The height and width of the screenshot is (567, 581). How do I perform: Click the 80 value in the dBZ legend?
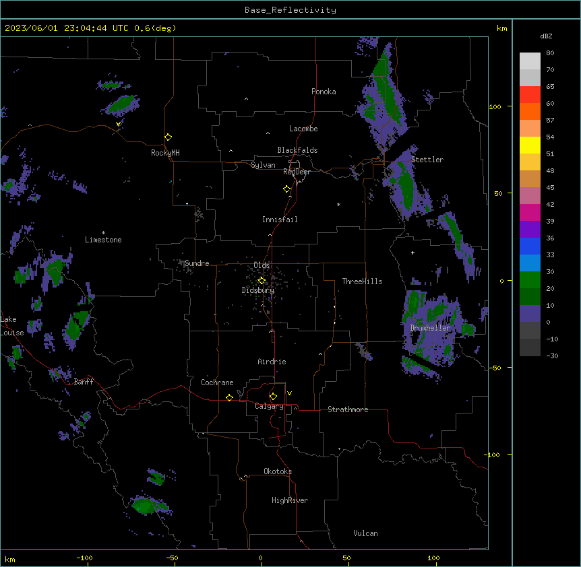pyautogui.click(x=550, y=53)
